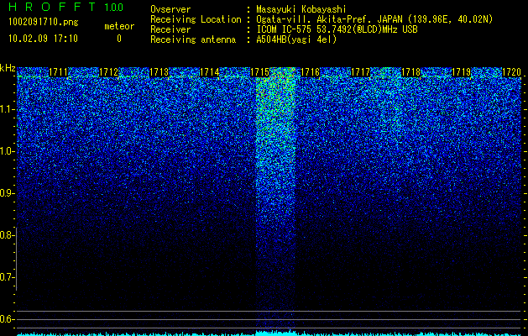Click the 1713 time marker
The height and width of the screenshot is (336, 528).
click(159, 72)
